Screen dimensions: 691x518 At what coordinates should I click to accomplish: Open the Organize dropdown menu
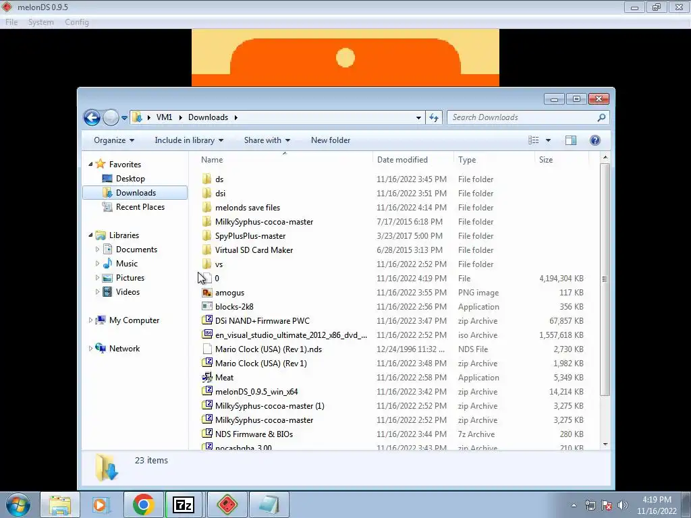pos(113,140)
